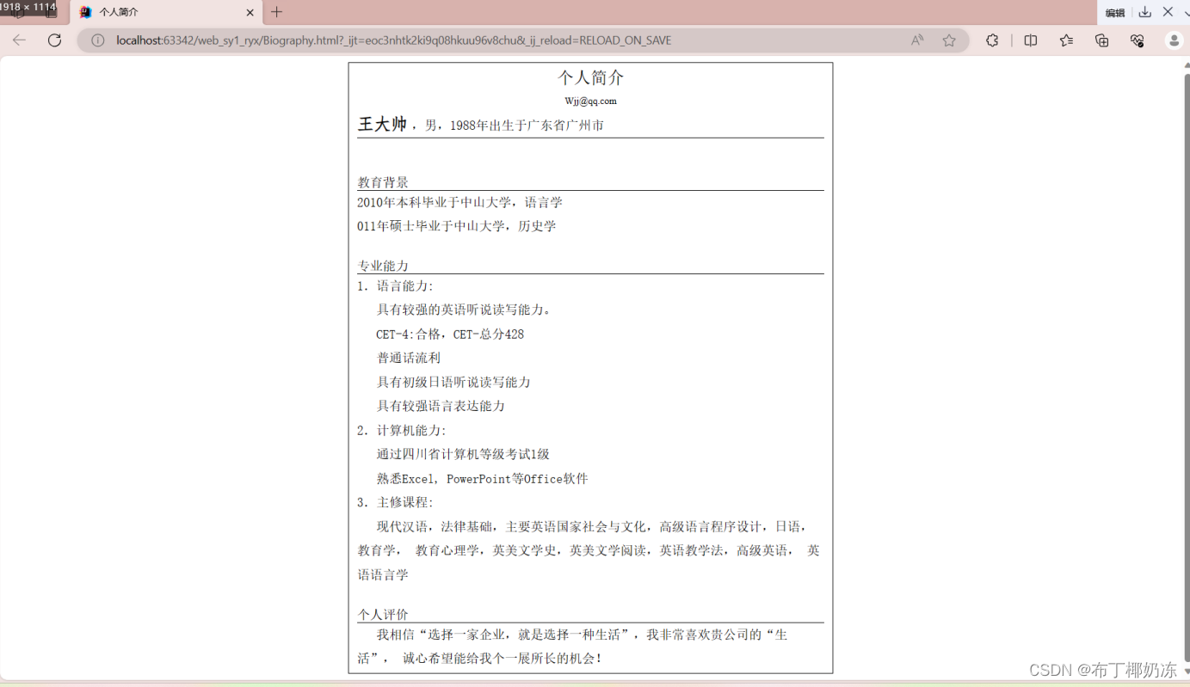Viewport: 1190px width, 687px height.
Task: Click the line 011年硕士毕业于中山大学
Action: pyautogui.click(x=456, y=226)
